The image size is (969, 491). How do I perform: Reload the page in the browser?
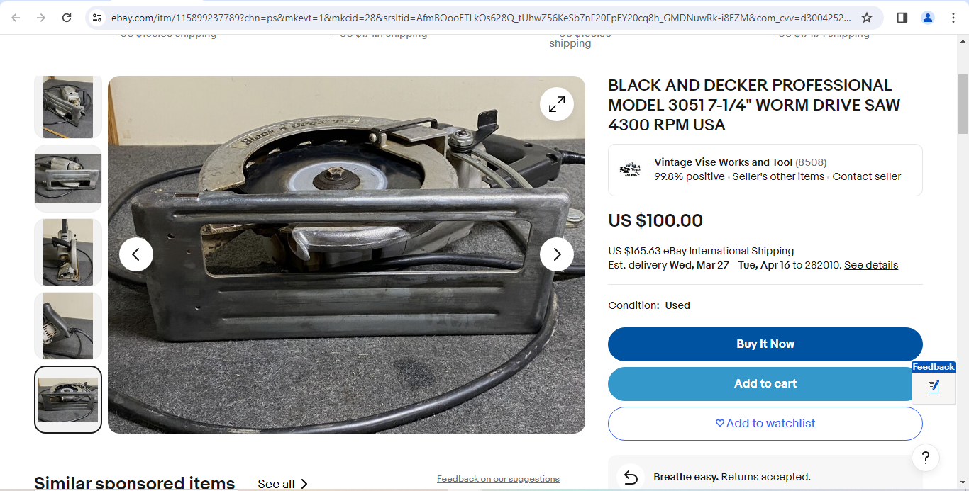click(x=67, y=18)
